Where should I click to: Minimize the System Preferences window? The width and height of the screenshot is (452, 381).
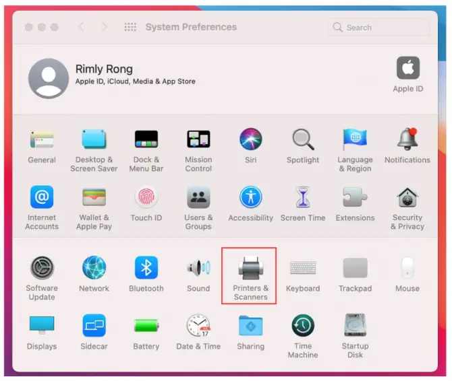pos(42,27)
